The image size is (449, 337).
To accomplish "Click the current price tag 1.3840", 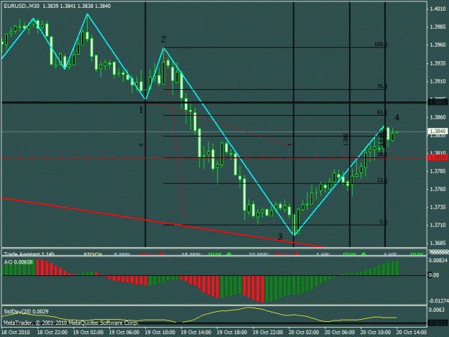I will click(x=438, y=131).
